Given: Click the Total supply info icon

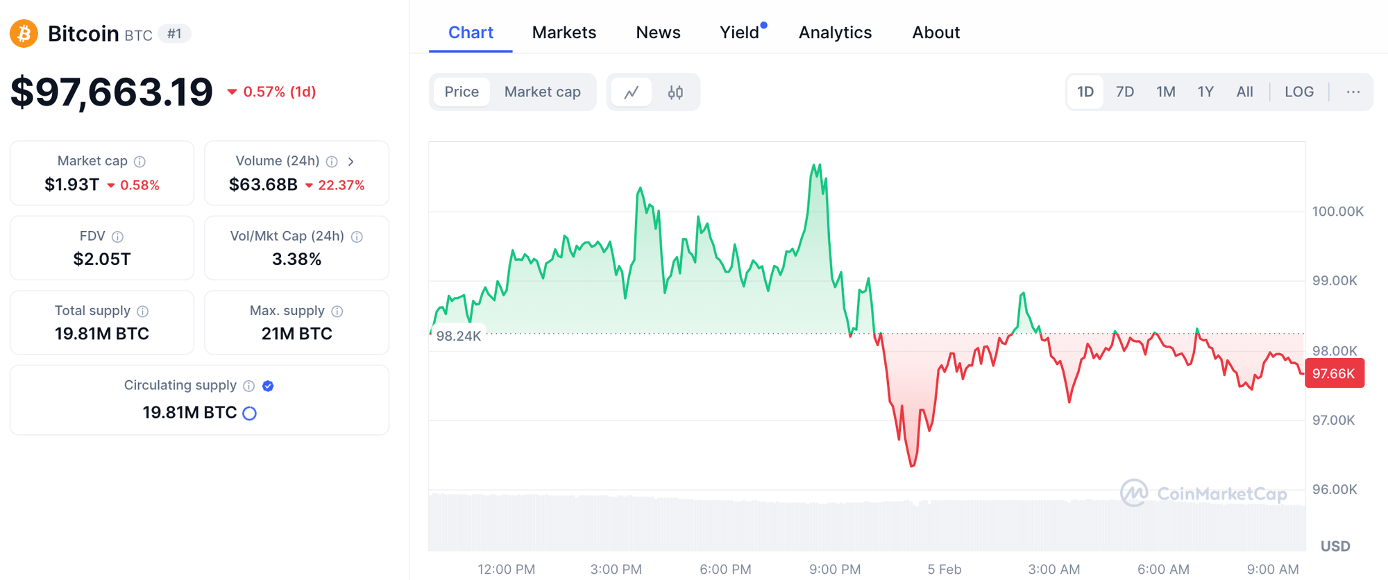Looking at the screenshot, I should [x=142, y=312].
